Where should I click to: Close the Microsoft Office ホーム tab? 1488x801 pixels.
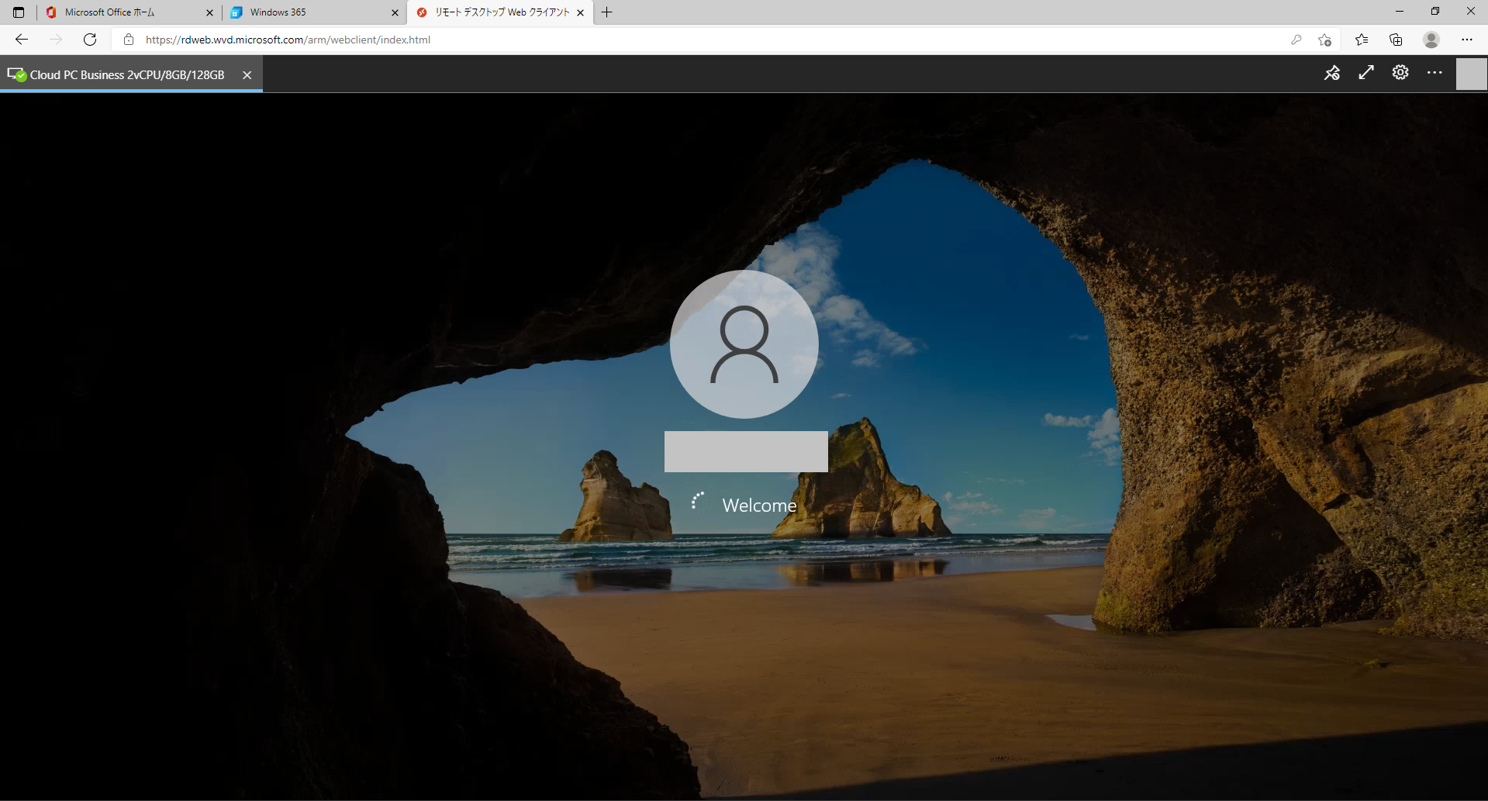pos(209,12)
